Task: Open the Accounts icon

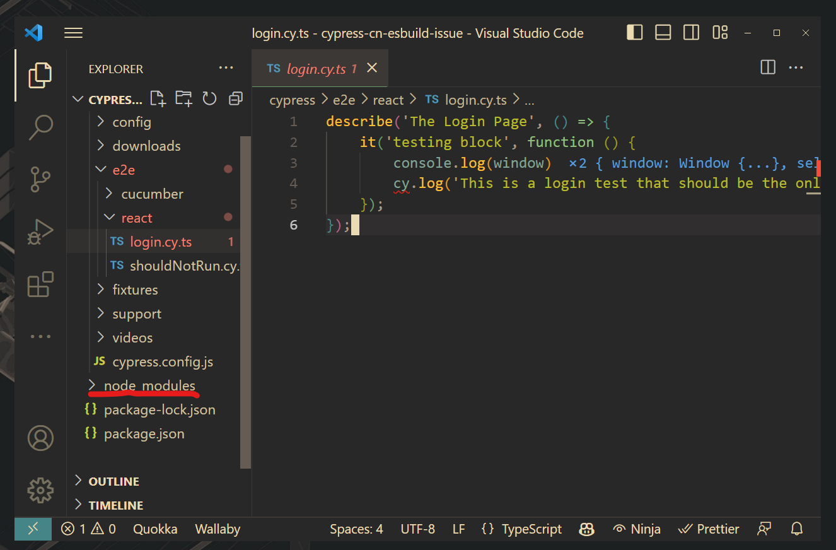Action: (40, 438)
